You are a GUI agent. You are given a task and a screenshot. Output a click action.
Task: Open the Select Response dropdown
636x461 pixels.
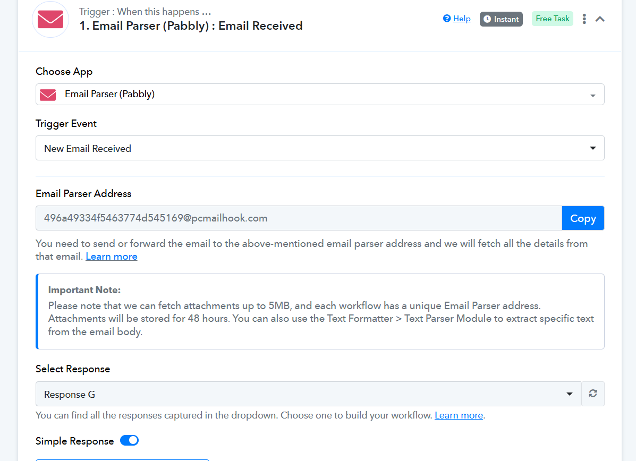point(308,394)
